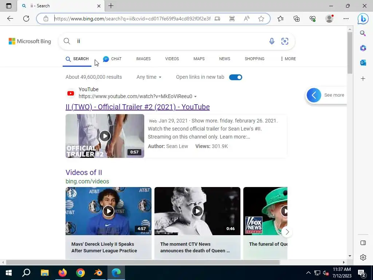Launch Google Chrome from the taskbar
The image size is (373, 280).
click(x=81, y=273)
